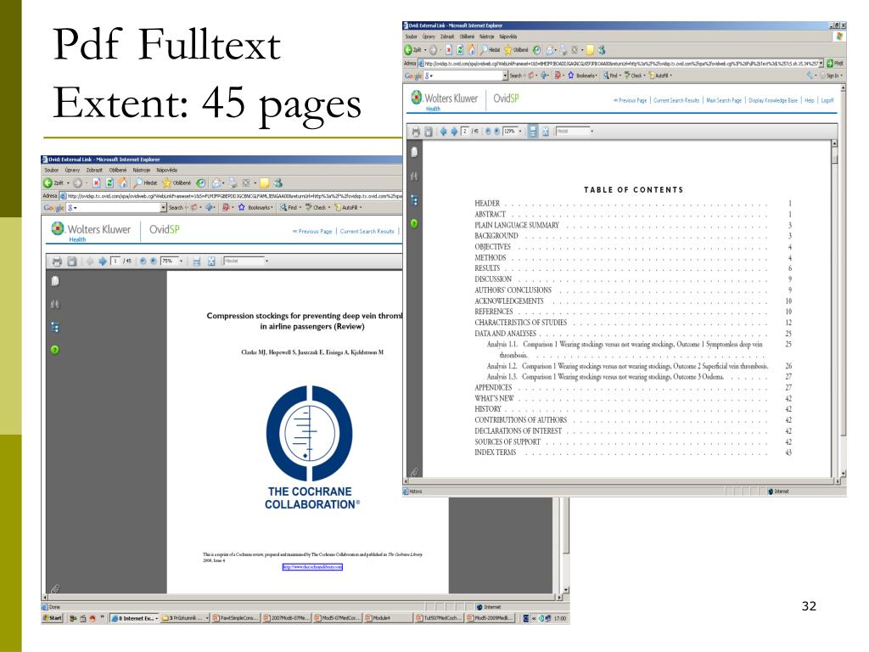The image size is (869, 652).
Task: Click the green help icon in the left PDF sidebar
Action: point(55,349)
